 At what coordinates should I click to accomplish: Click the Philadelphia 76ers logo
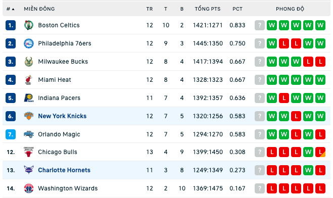pos(29,43)
